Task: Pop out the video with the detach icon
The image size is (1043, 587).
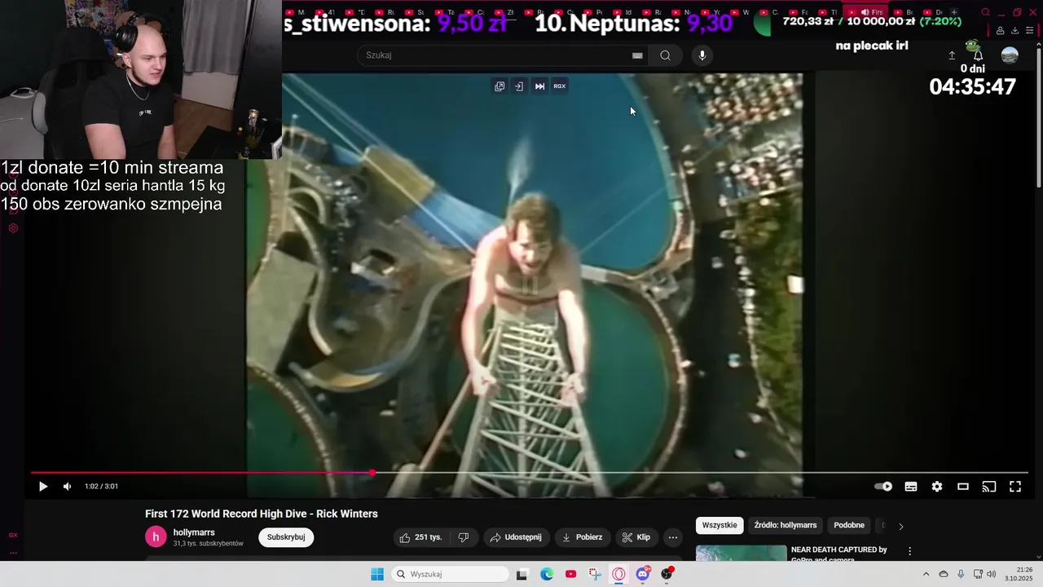Action: tap(499, 86)
